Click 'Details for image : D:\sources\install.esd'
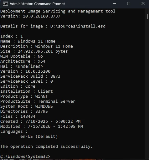149x160 pixels. 53,26
